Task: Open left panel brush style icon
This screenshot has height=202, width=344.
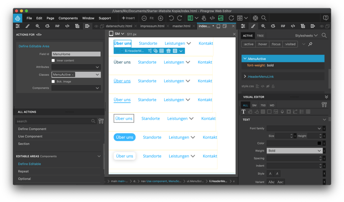Action: click(x=28, y=26)
